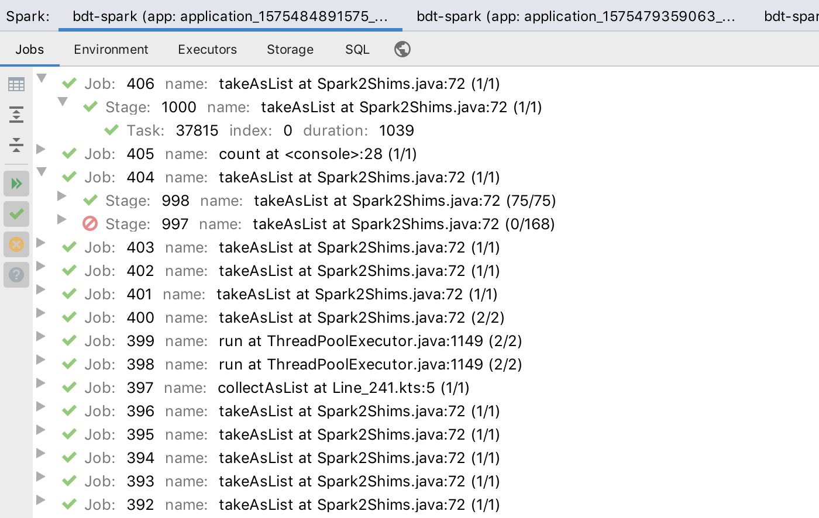Expand Job 396 tree node
The height and width of the screenshot is (518, 819).
coord(41,406)
